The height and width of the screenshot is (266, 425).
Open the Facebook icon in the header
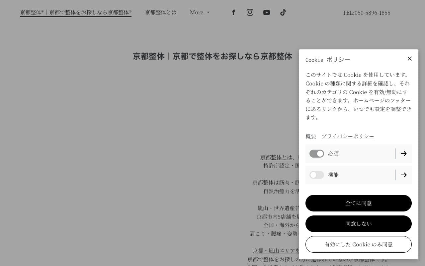click(233, 12)
